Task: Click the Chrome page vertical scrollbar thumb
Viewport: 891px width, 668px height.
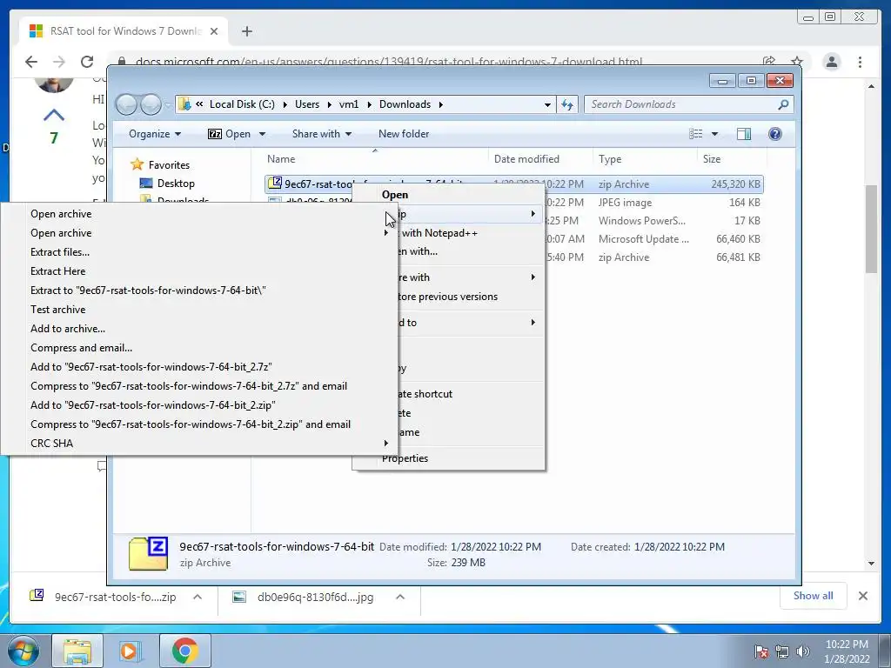Action: pyautogui.click(x=870, y=229)
